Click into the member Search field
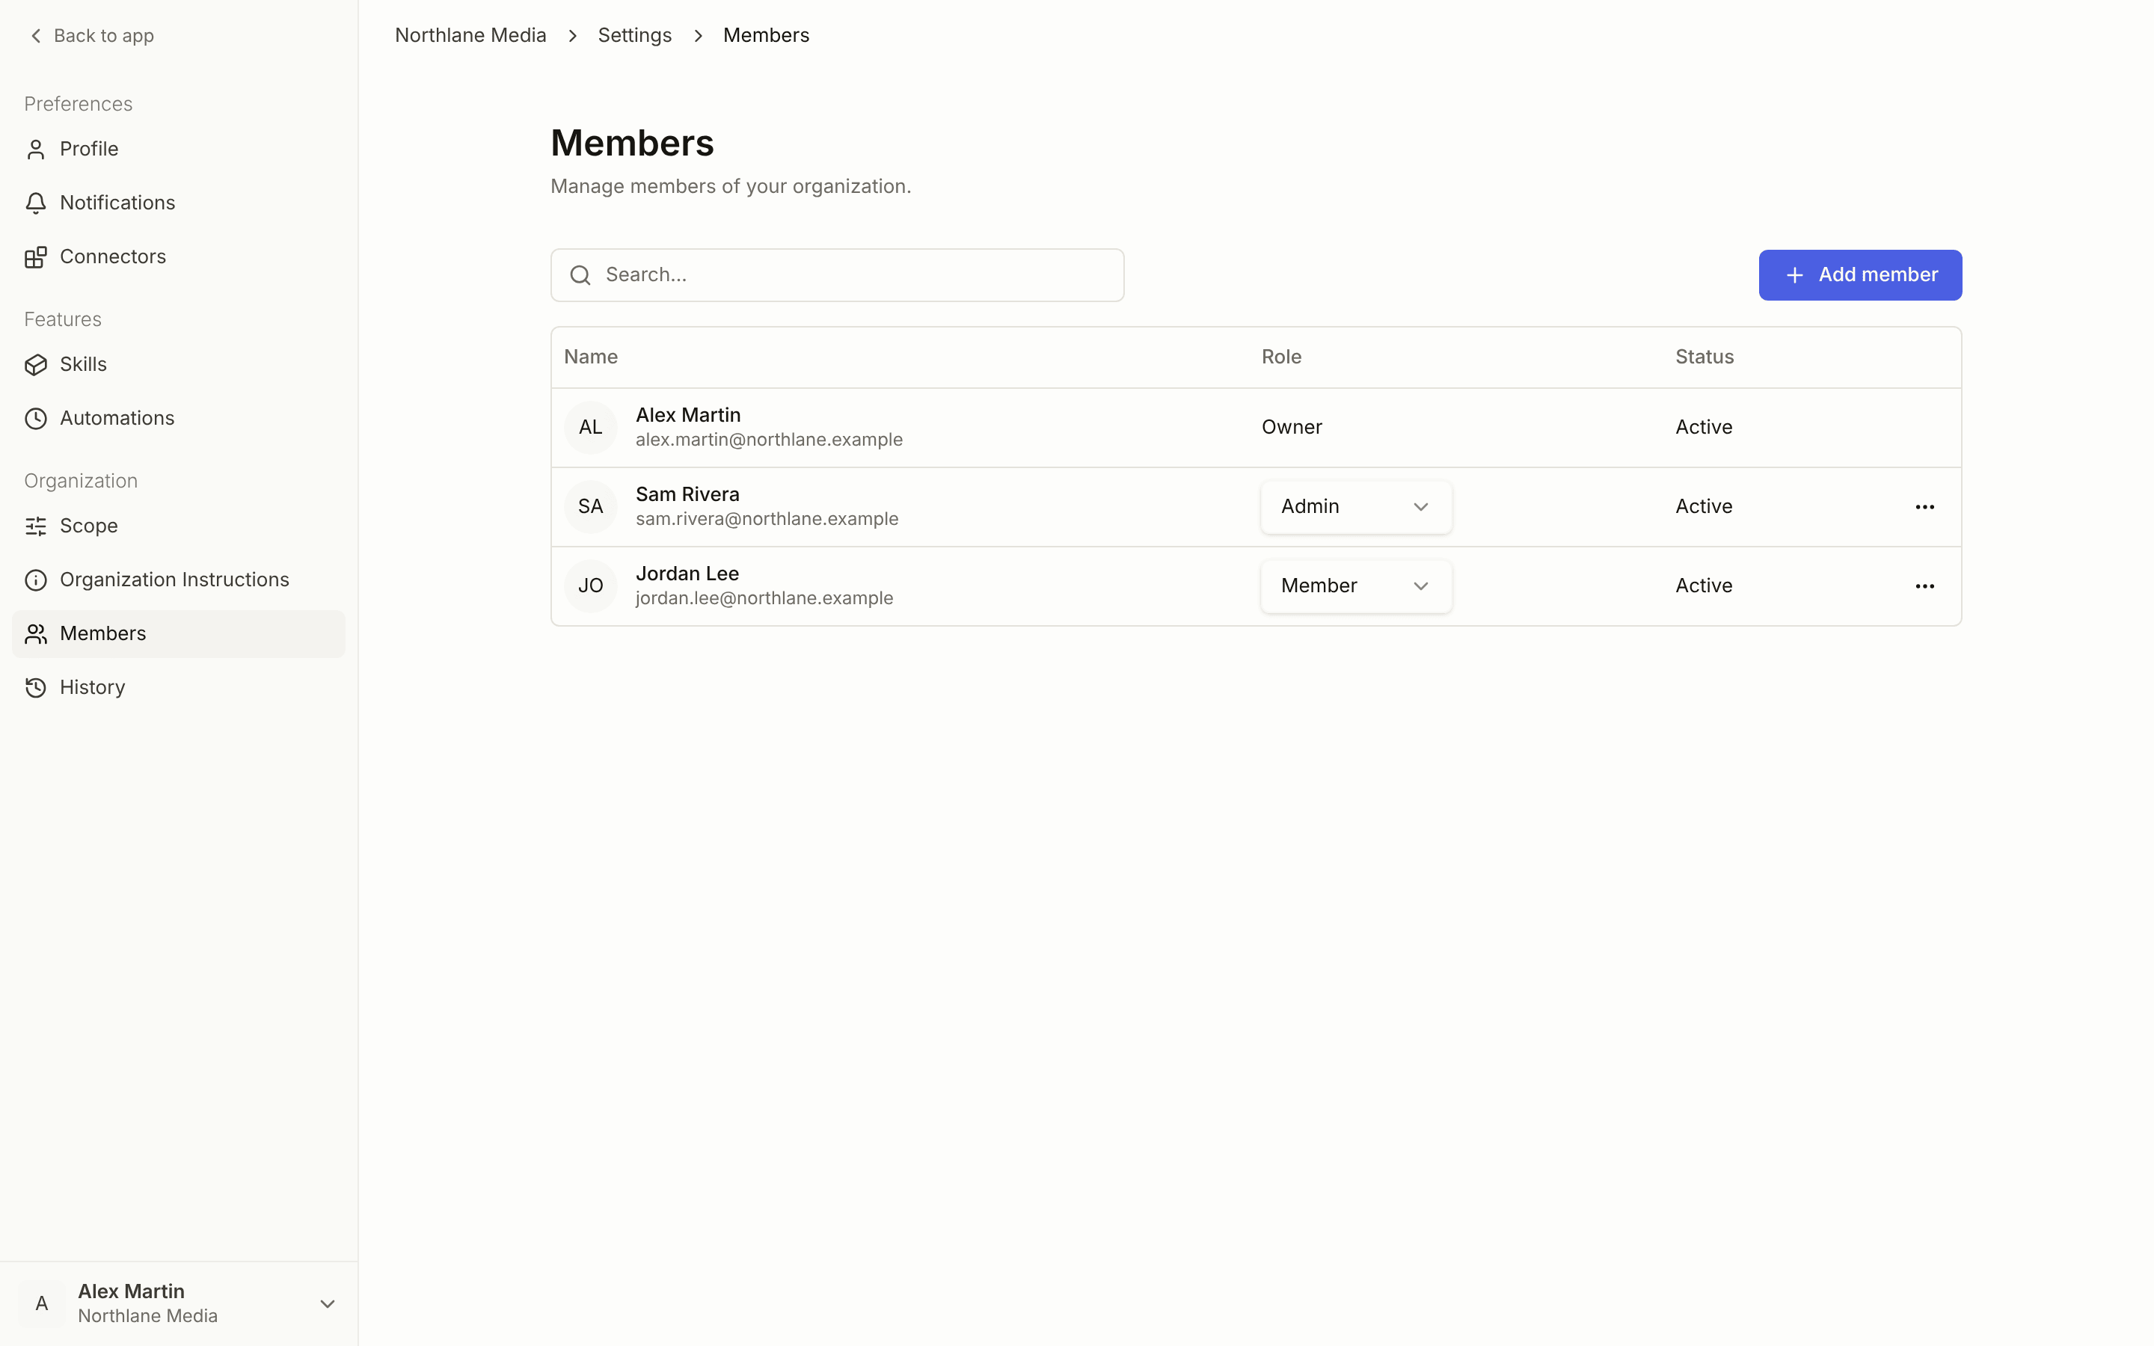Screen dimensions: 2154x1346 tap(837, 275)
